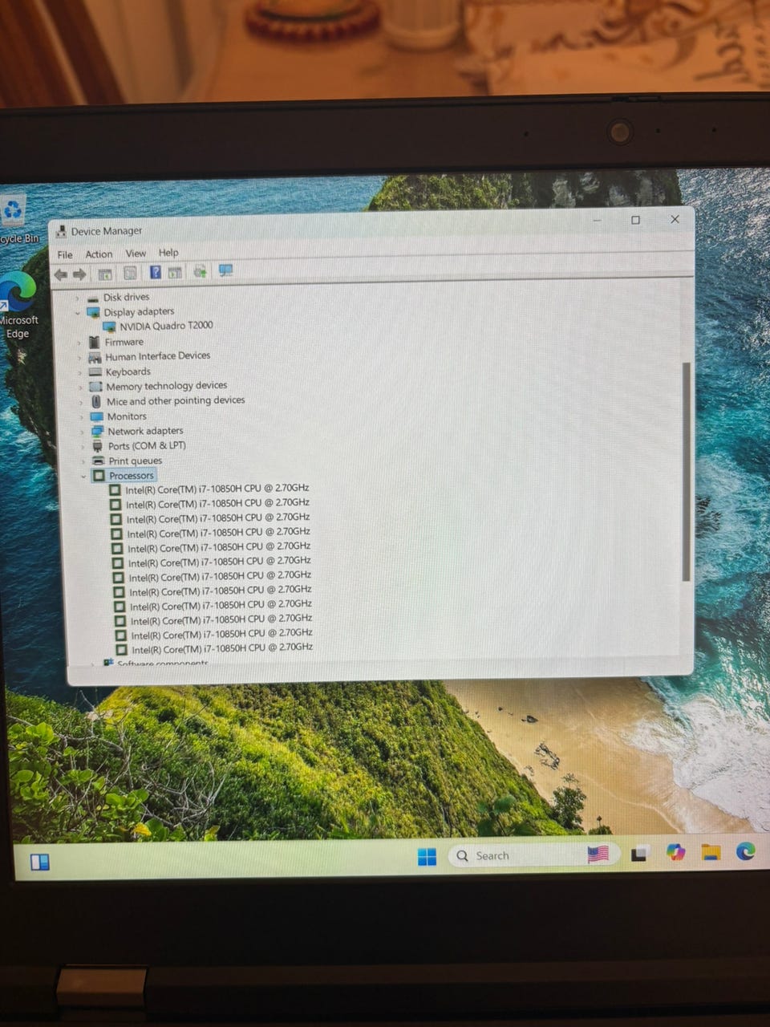
Task: Expand Mice and other pointing devices
Action: pos(81,402)
